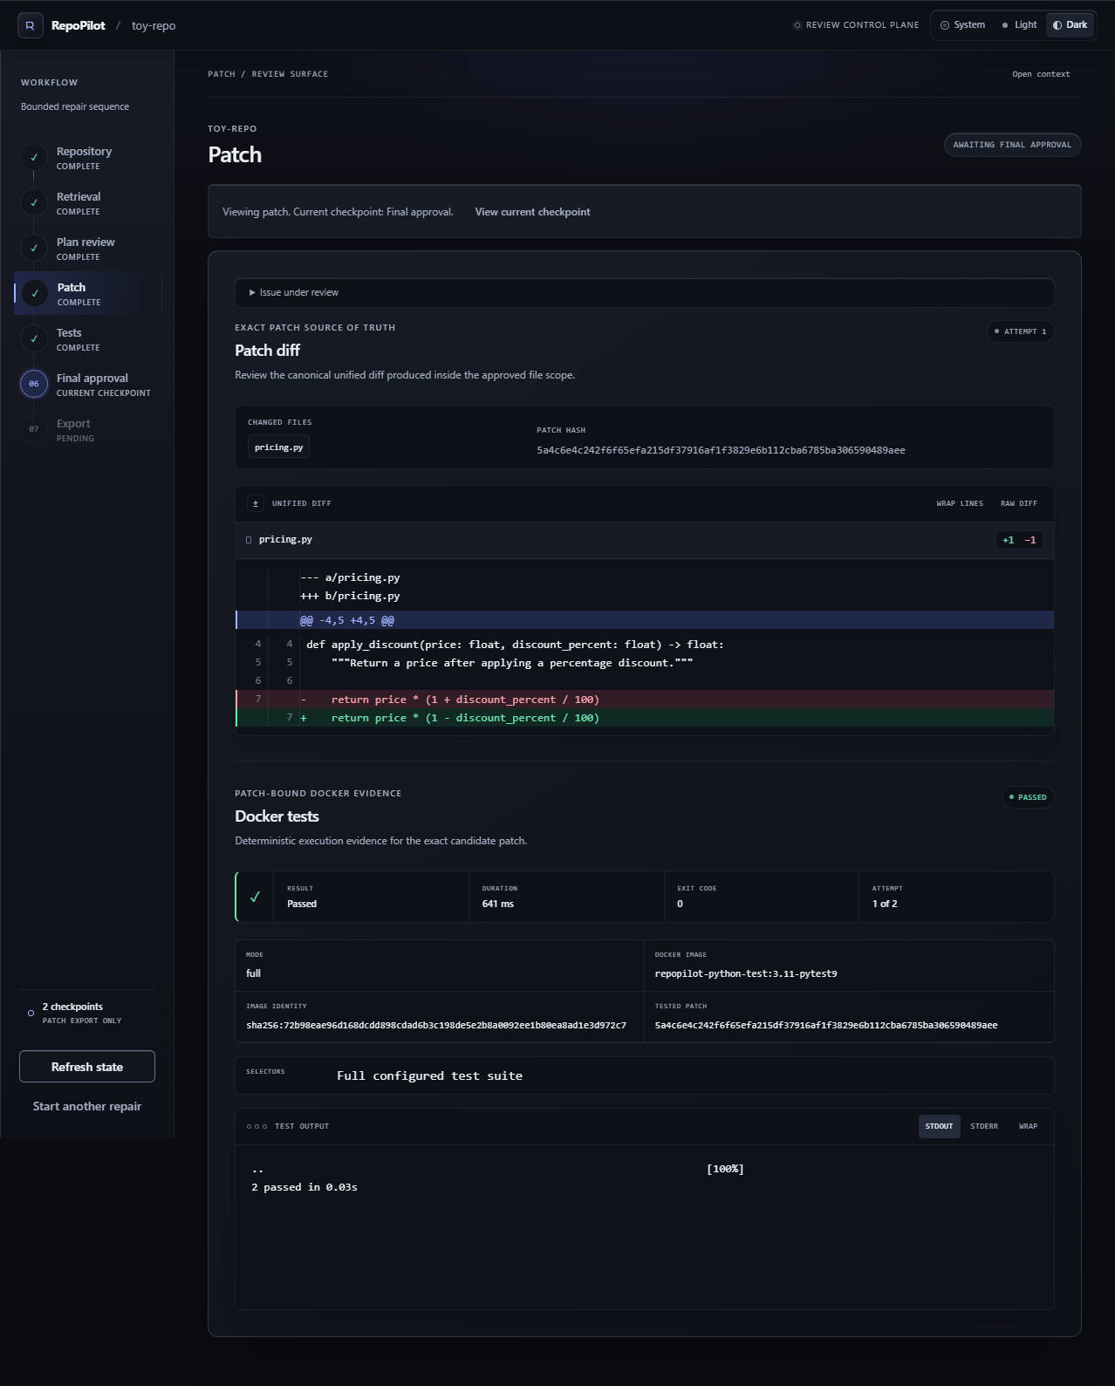The width and height of the screenshot is (1115, 1386).
Task: Click the review control plane status icon
Action: [797, 25]
